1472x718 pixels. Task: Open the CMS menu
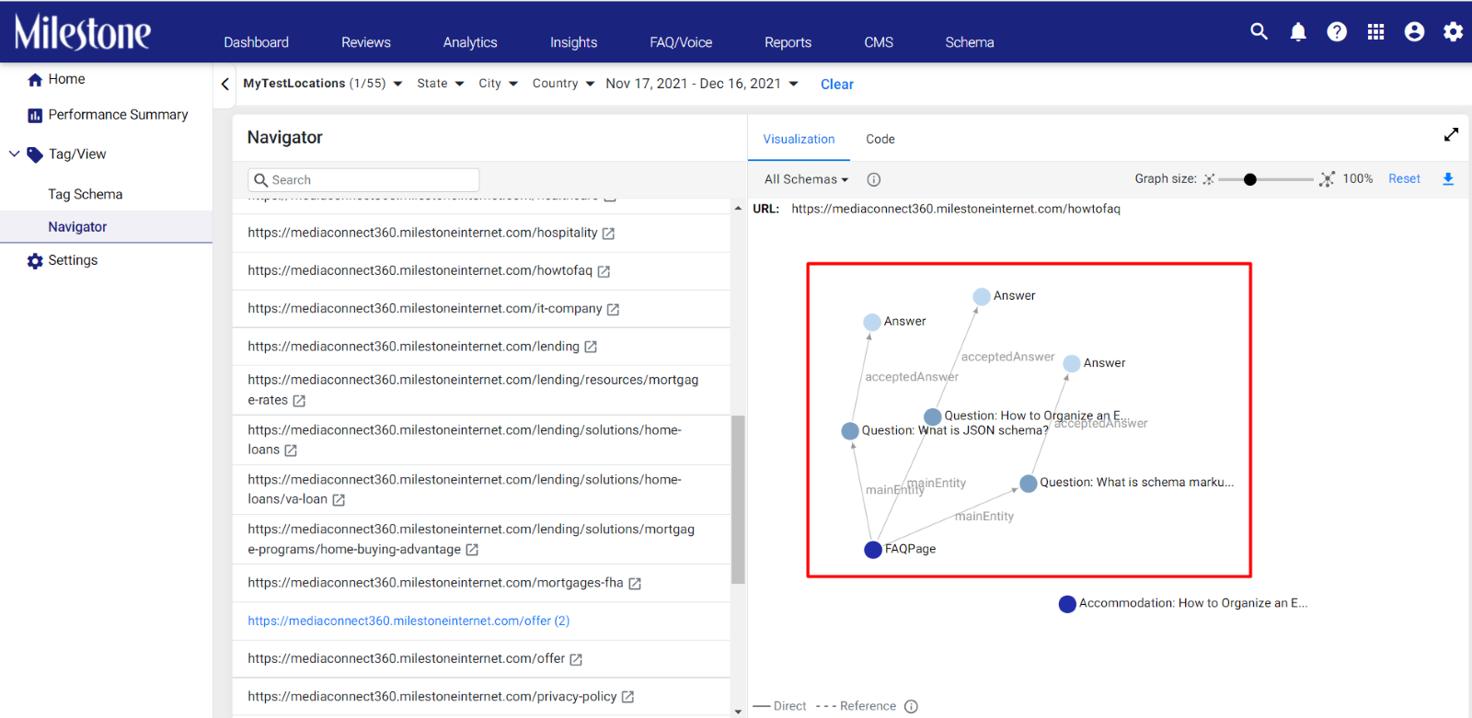click(879, 42)
